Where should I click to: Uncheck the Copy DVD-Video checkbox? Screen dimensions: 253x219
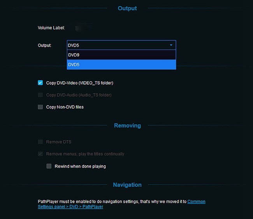coord(40,83)
